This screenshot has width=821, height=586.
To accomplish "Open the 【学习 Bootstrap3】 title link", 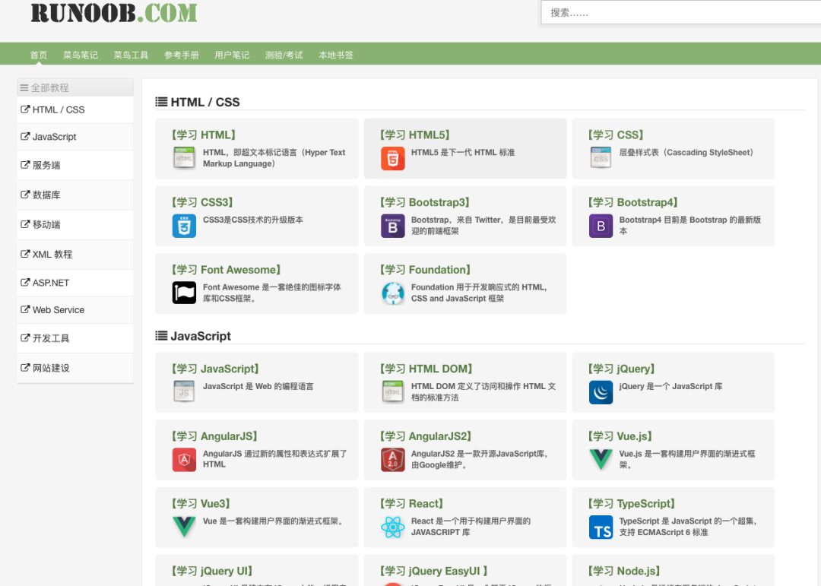I will [425, 202].
